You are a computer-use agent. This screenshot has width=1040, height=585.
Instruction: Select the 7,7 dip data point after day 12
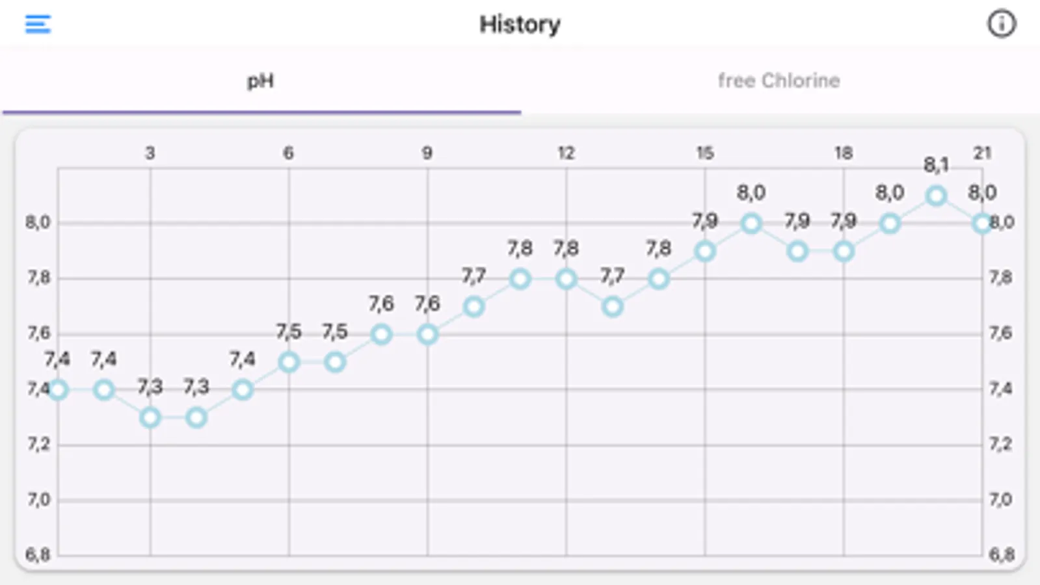coord(612,306)
